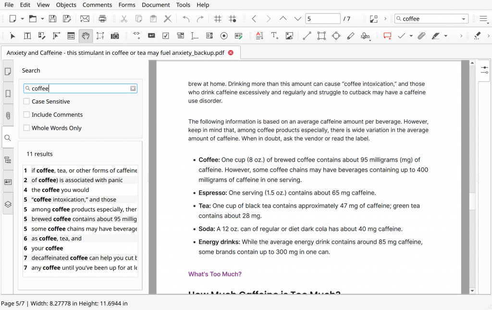The height and width of the screenshot is (310, 492).
Task: Expand the toolbar search box dropdown arrow
Action: [464, 19]
